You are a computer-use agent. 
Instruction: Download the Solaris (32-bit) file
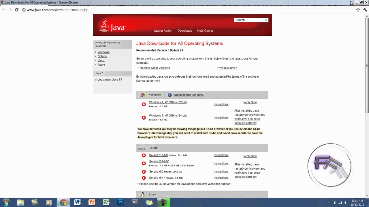tap(159, 155)
